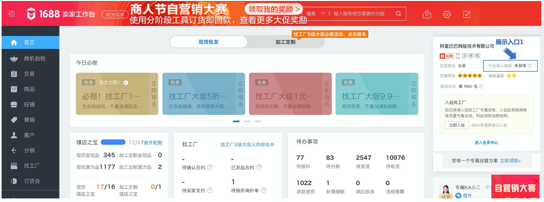Click the search magnifier icon
Screen dimensions: 544x202
pos(398,14)
